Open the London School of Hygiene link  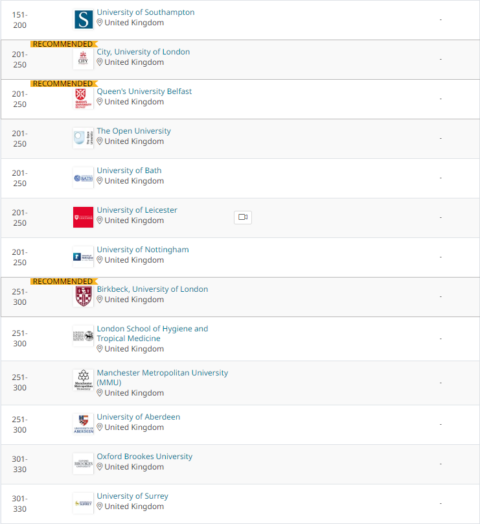[x=152, y=333]
